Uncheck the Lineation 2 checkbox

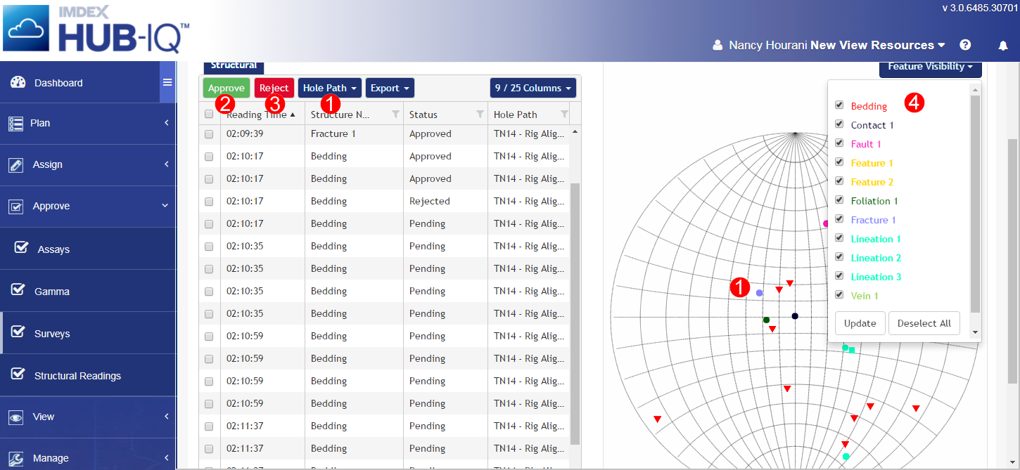(839, 257)
